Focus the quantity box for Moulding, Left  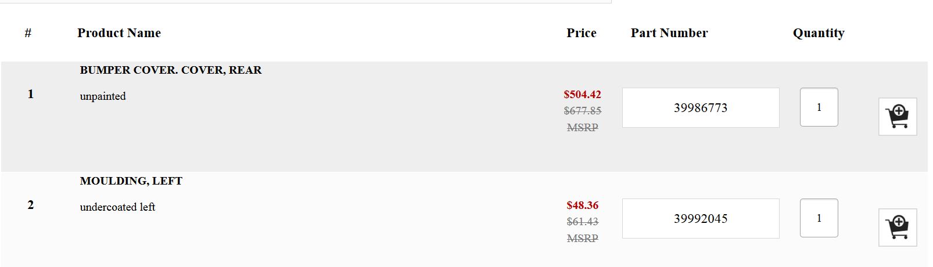click(x=819, y=218)
